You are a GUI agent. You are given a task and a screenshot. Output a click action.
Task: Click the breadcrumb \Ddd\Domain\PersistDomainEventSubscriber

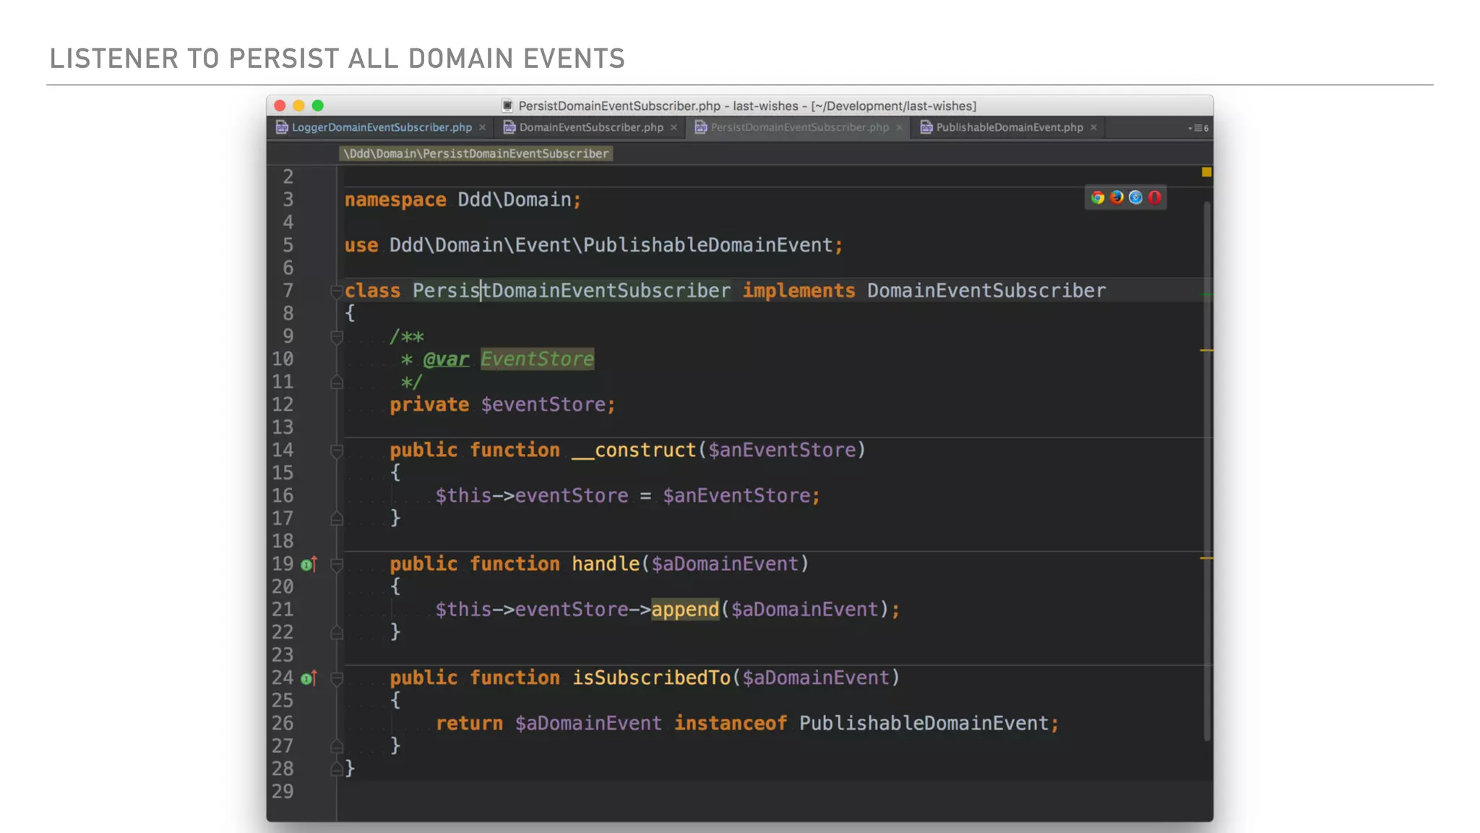pyautogui.click(x=476, y=153)
